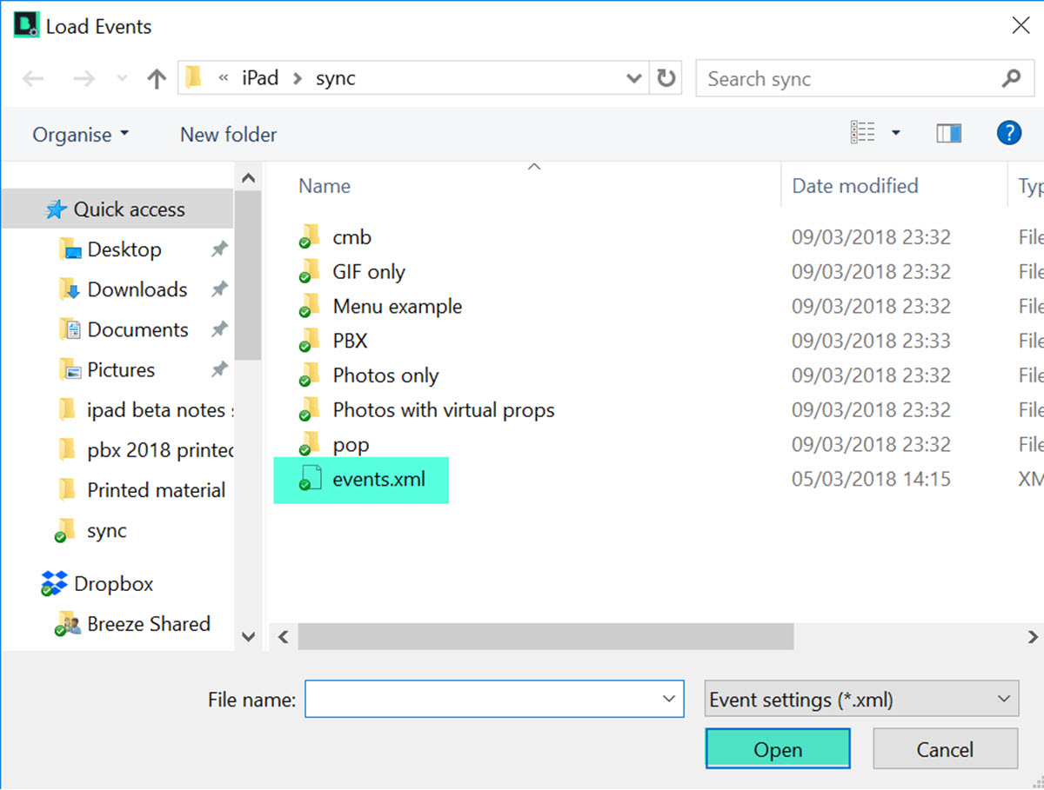Expand the view options dropdown arrow
1044x790 pixels.
tap(895, 133)
